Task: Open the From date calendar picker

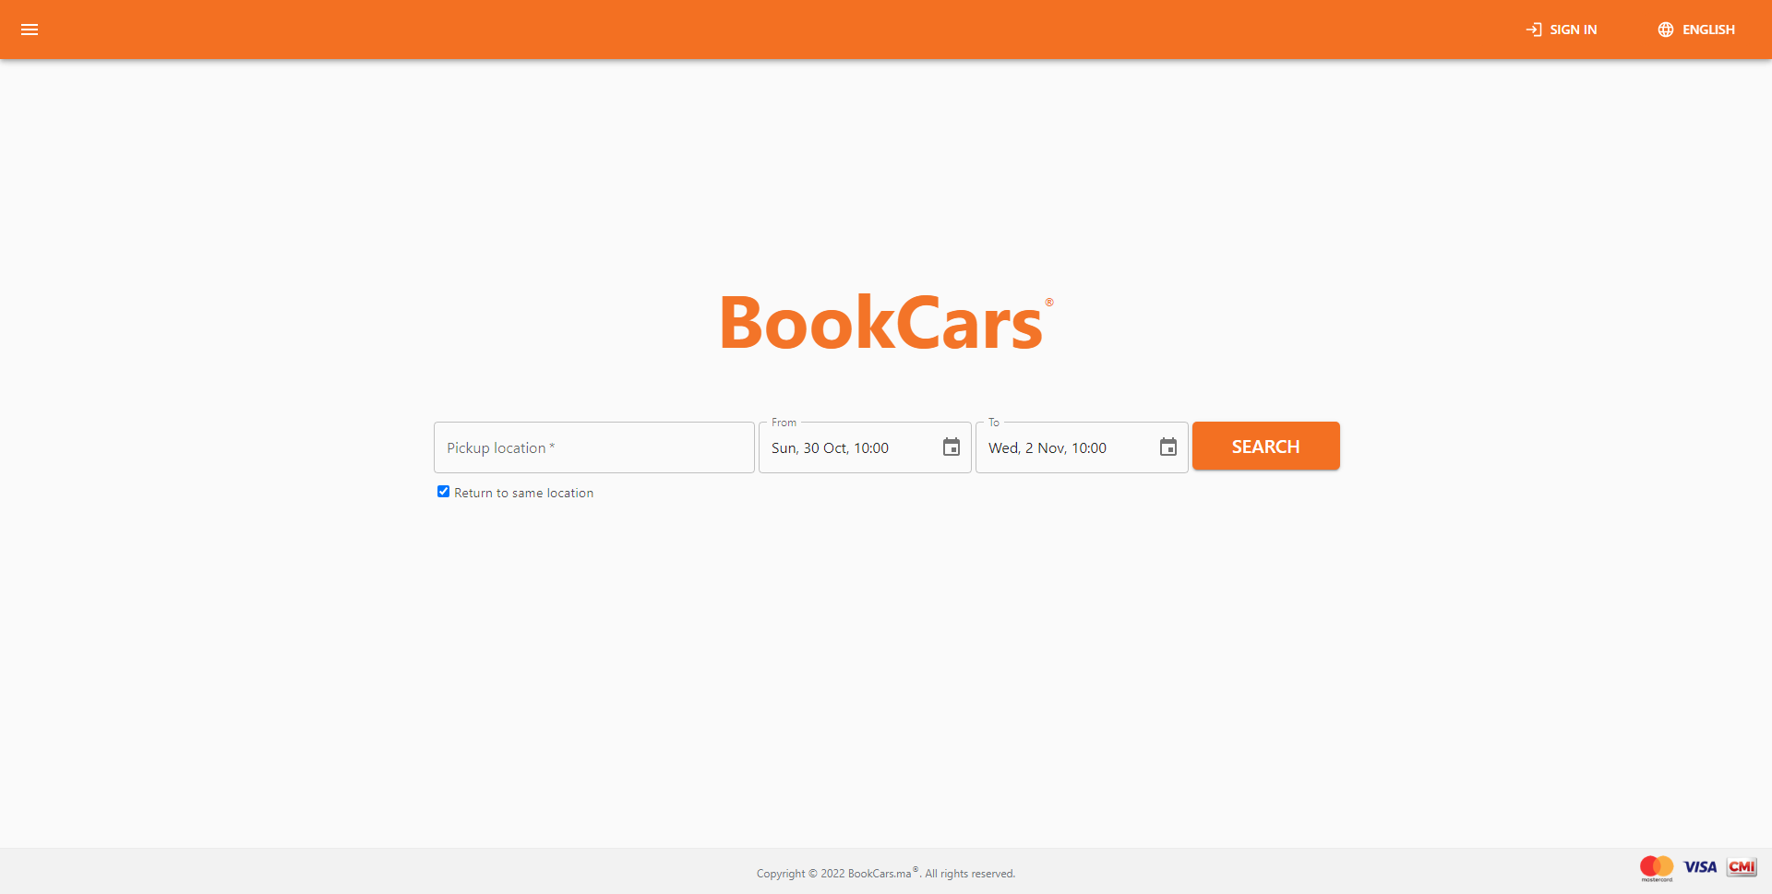Action: point(952,447)
